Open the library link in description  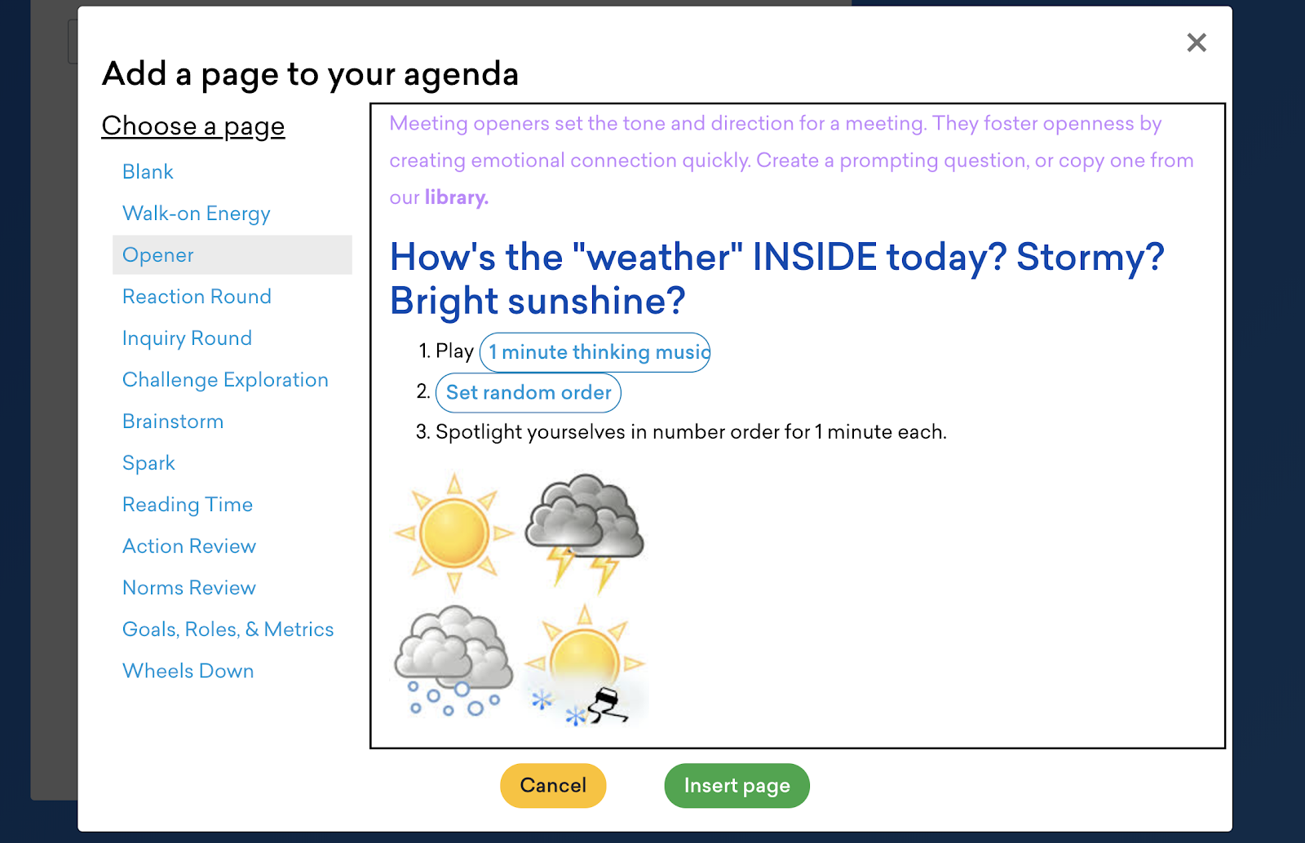coord(456,197)
